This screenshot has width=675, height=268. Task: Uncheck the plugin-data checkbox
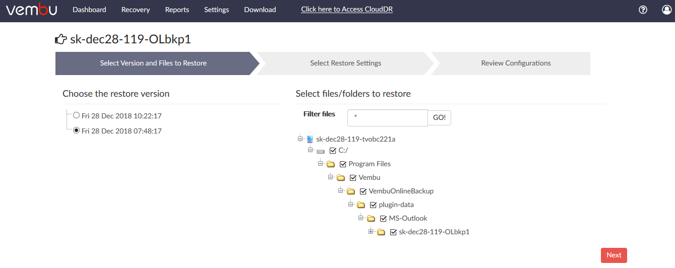pyautogui.click(x=373, y=205)
